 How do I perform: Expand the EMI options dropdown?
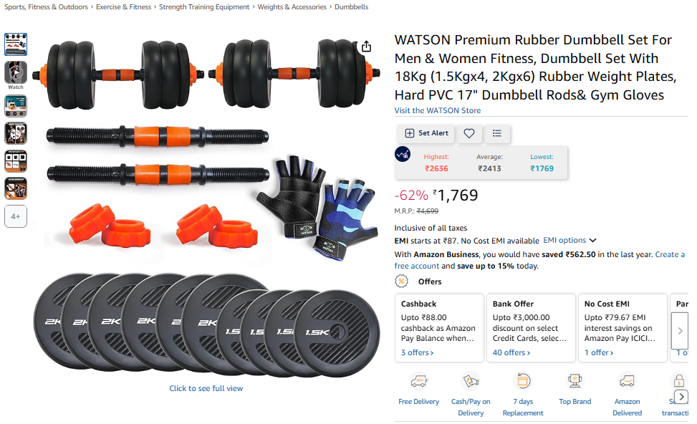pos(569,241)
